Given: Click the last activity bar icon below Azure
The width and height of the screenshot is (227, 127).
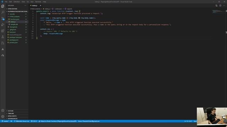Looking at the screenshot, I should pos(3,55).
